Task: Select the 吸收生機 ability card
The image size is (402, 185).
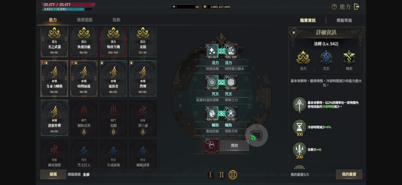Action: [x=113, y=42]
